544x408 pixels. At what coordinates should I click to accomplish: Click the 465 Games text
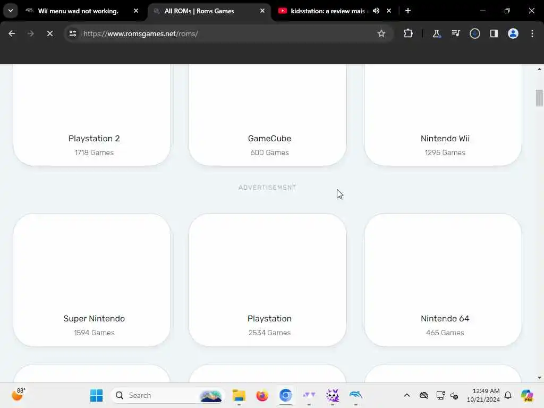(445, 333)
